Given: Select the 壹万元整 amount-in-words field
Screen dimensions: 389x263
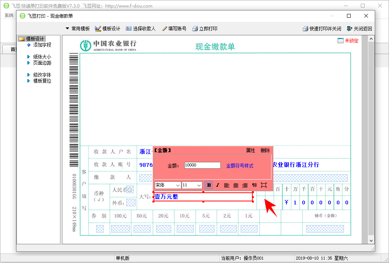Looking at the screenshot, I should point(203,197).
